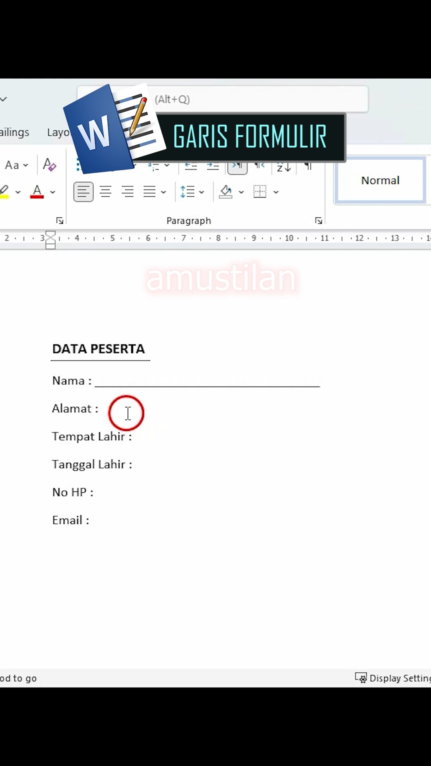Viewport: 431px width, 766px height.
Task: Click the Paragraph group label
Action: tap(188, 221)
